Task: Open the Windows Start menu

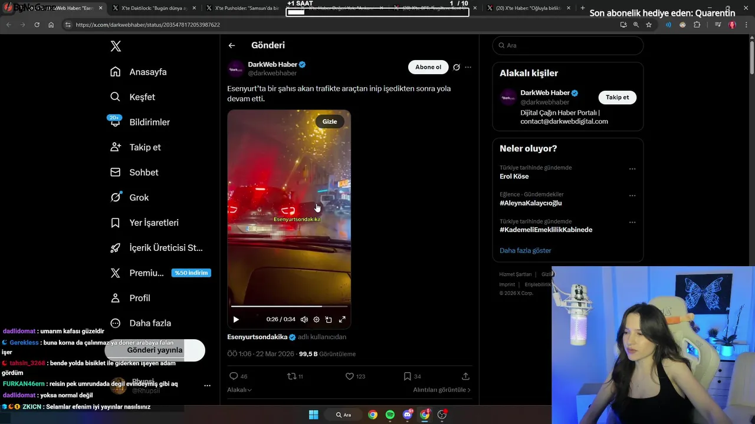Action: 314,415
